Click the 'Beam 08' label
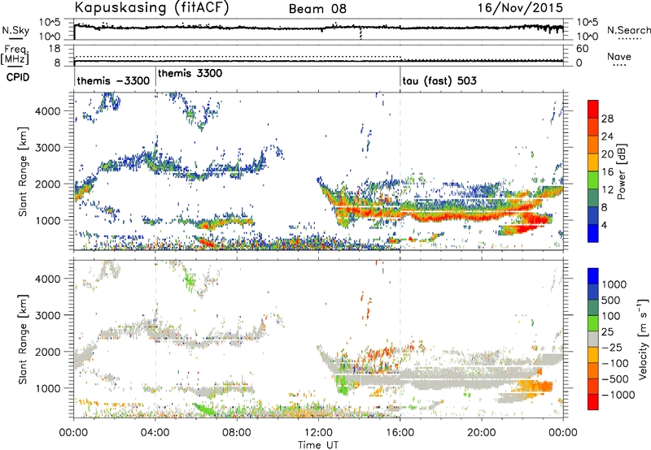The height and width of the screenshot is (450, 651). click(317, 9)
